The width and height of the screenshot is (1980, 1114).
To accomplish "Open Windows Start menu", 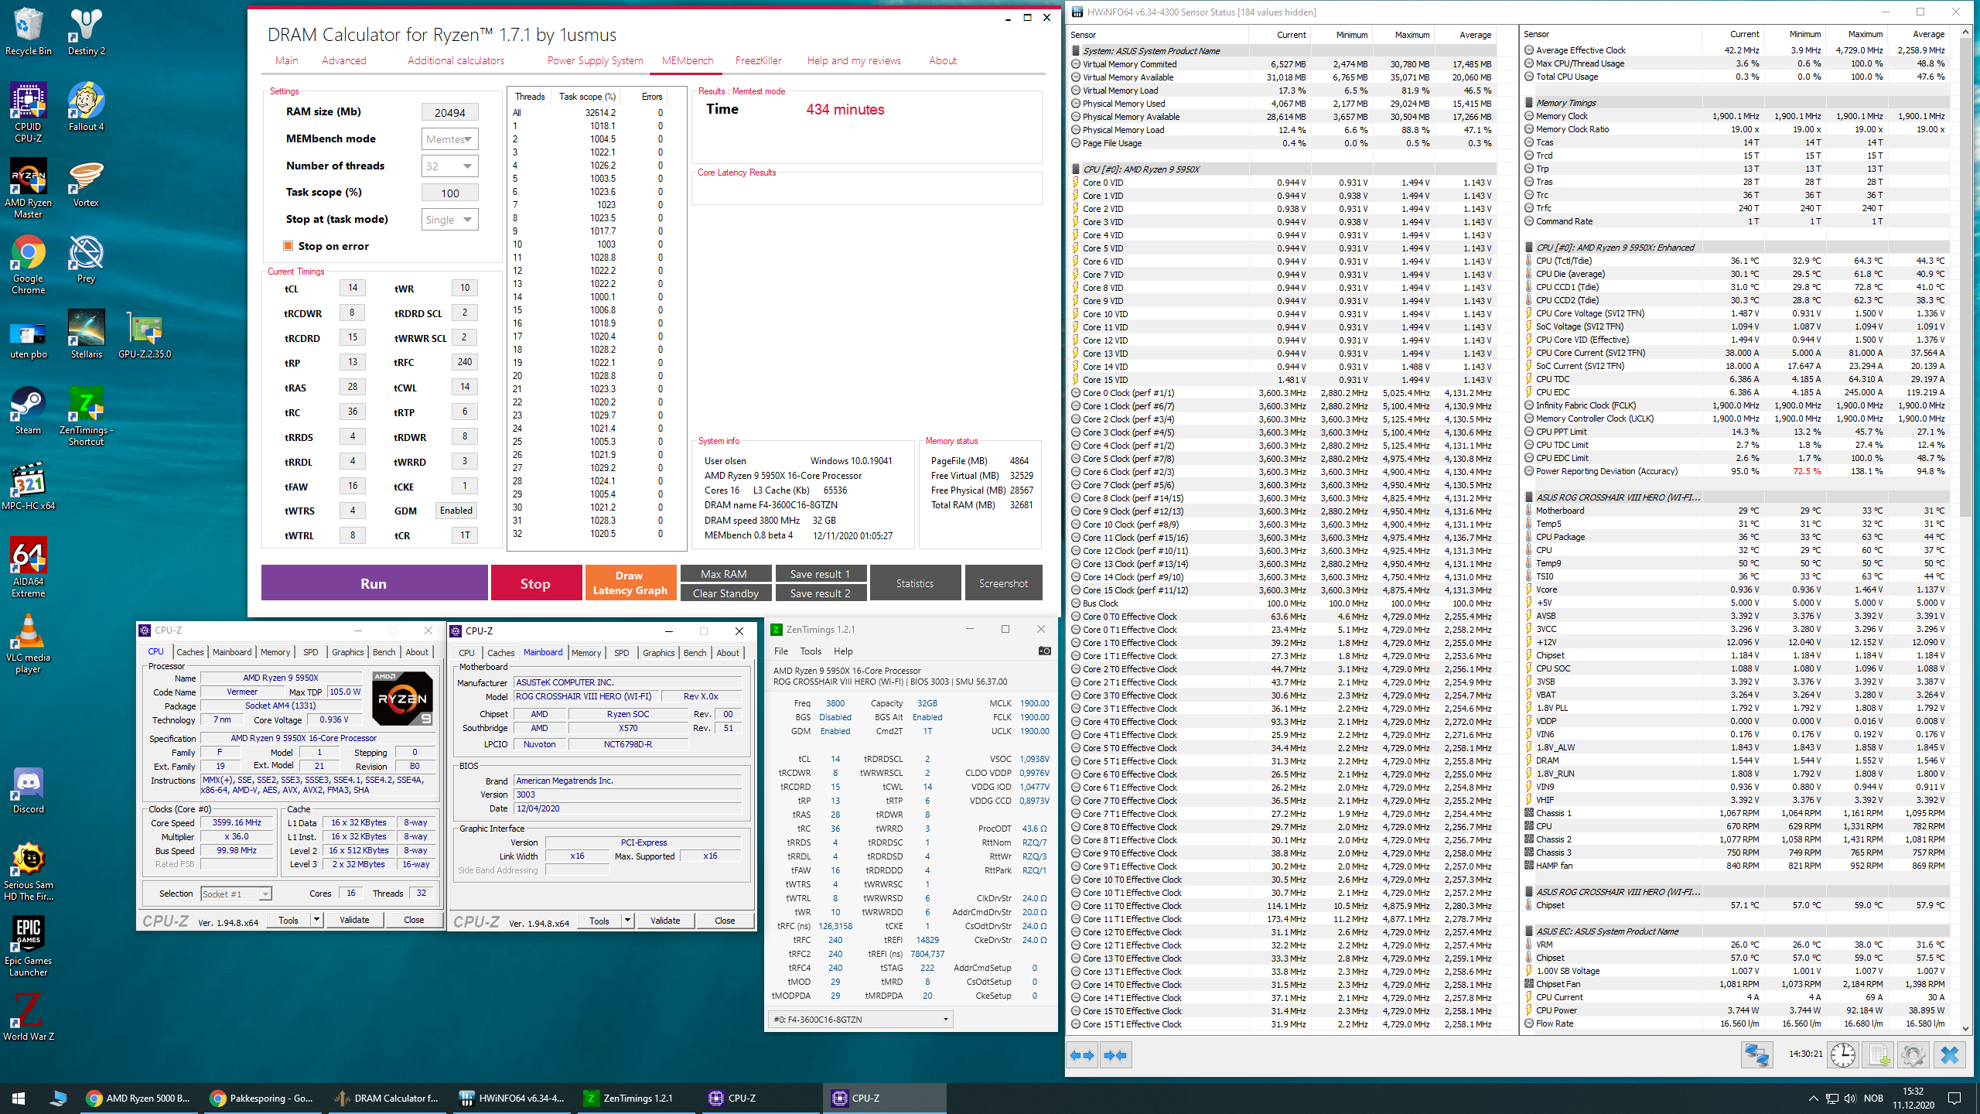I will pos(19,1098).
